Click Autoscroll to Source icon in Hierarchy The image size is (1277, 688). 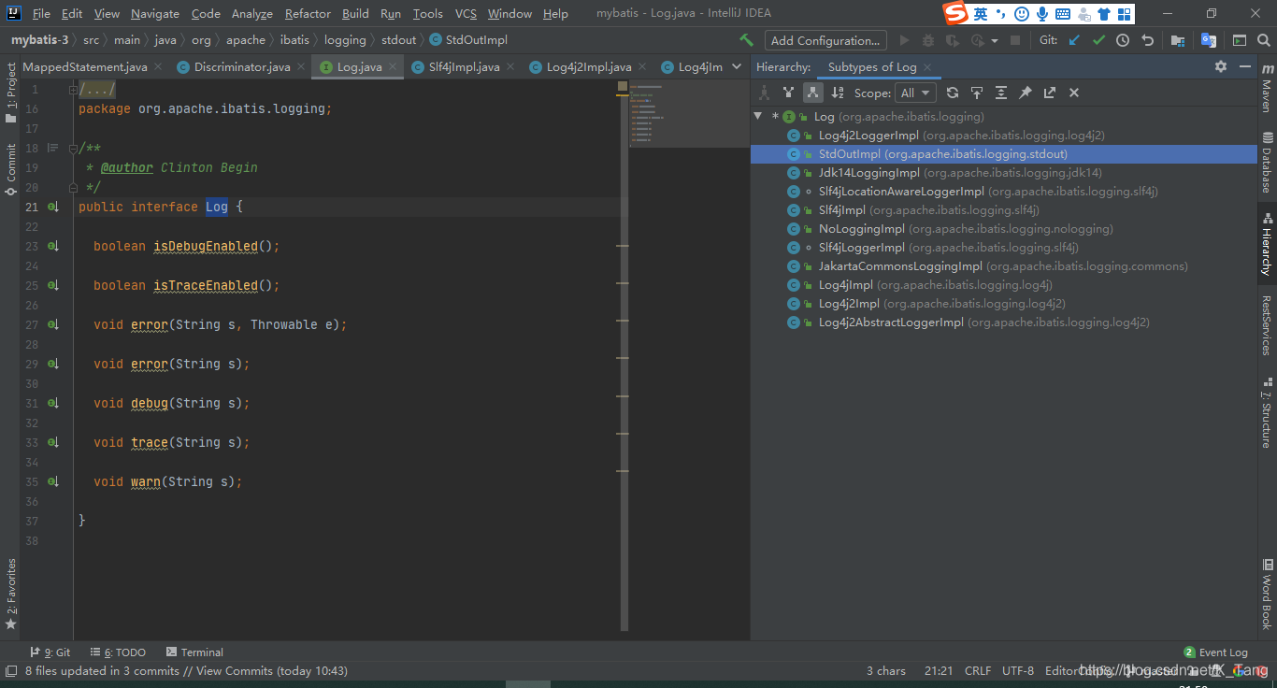pyautogui.click(x=976, y=93)
